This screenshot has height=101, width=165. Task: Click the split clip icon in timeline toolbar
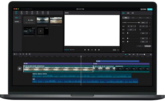click(26, 54)
